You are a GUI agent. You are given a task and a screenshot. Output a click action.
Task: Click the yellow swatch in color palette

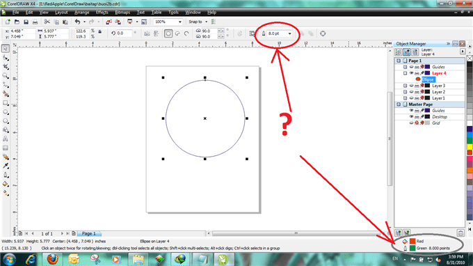470,147
